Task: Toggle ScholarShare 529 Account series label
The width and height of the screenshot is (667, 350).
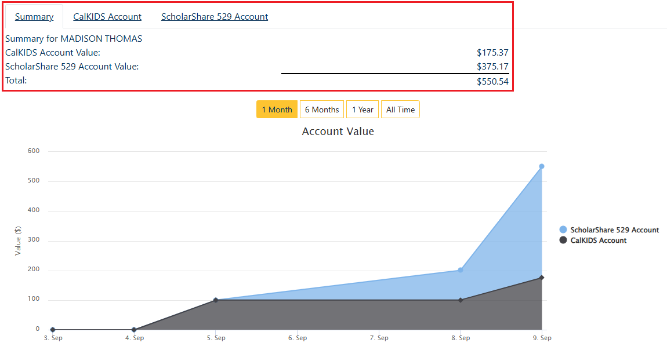Action: pyautogui.click(x=614, y=230)
